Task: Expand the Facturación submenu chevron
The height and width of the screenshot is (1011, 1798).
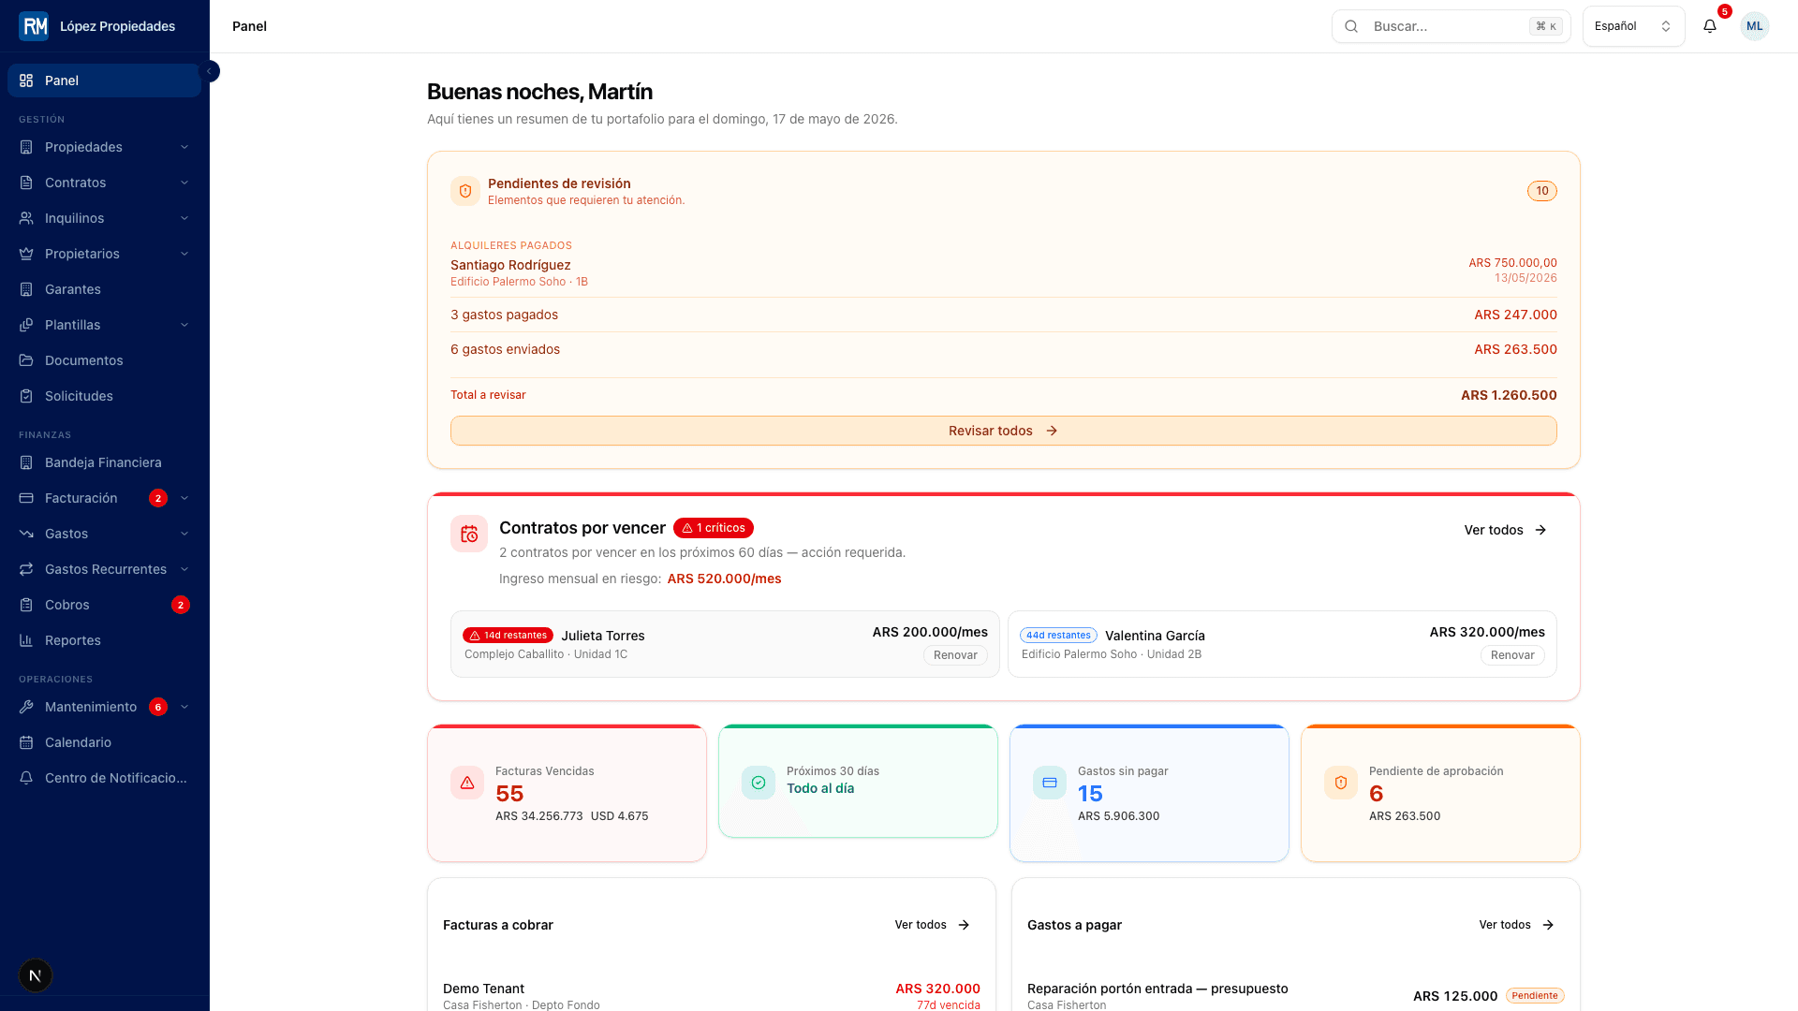Action: [184, 498]
